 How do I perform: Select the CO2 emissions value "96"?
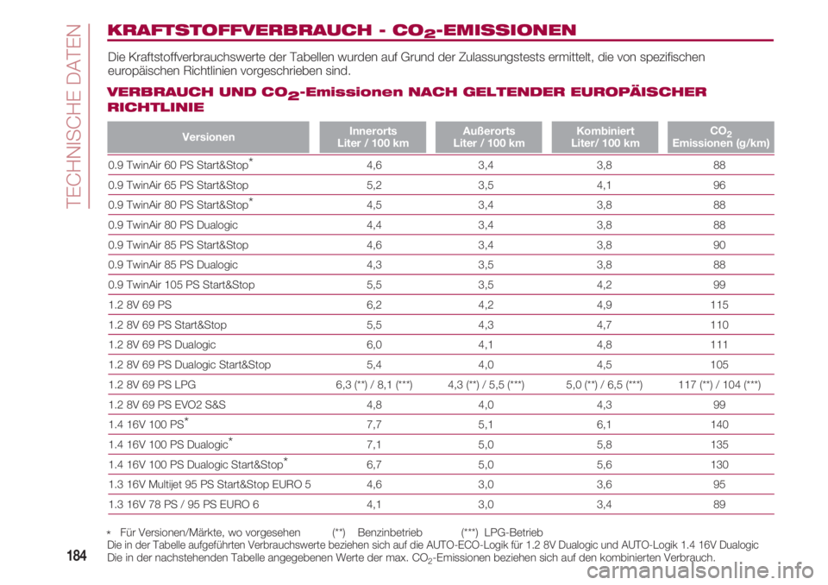pyautogui.click(x=719, y=185)
